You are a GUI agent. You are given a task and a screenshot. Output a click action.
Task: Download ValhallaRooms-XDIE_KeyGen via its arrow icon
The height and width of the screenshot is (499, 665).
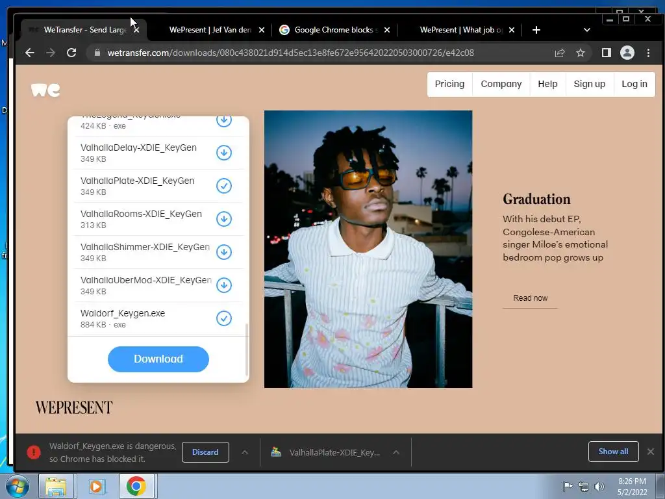coord(224,219)
